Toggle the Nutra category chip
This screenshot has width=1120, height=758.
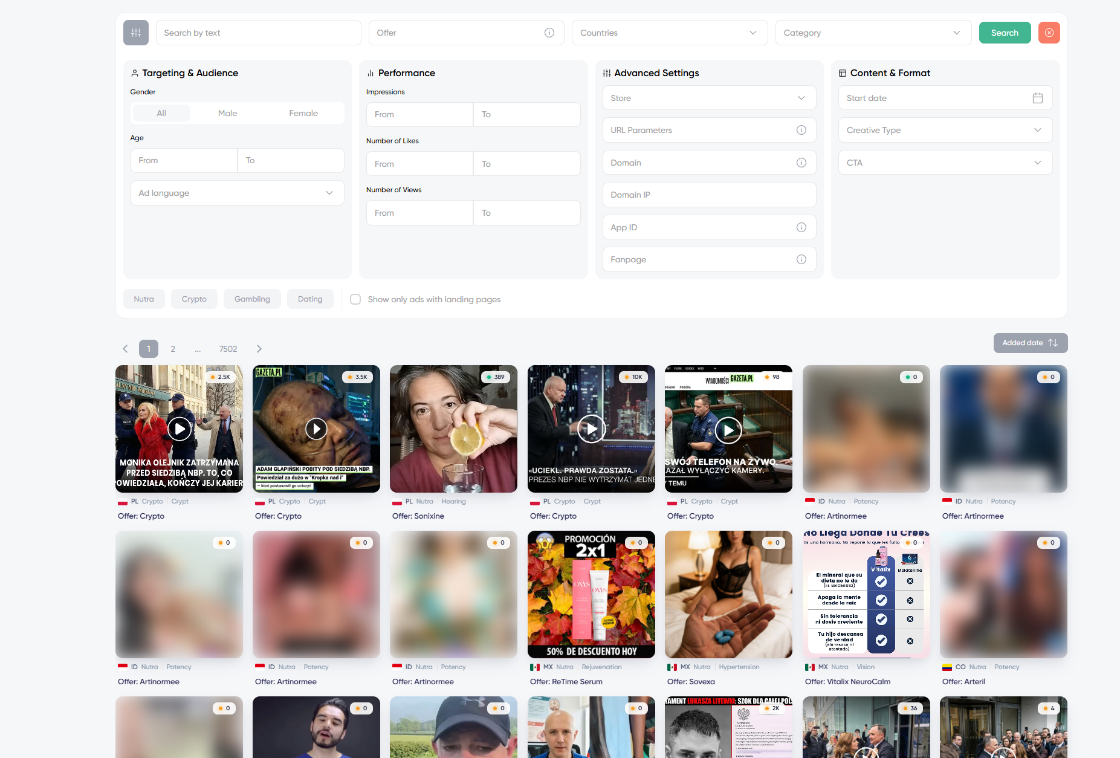pyautogui.click(x=144, y=299)
